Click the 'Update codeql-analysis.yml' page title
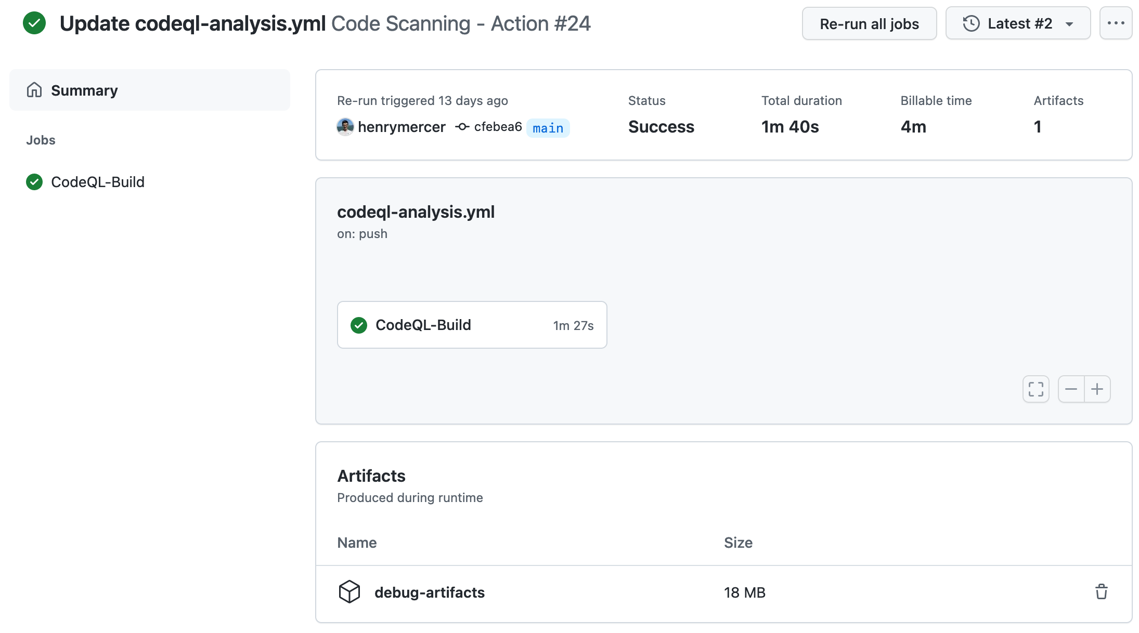 (x=193, y=23)
